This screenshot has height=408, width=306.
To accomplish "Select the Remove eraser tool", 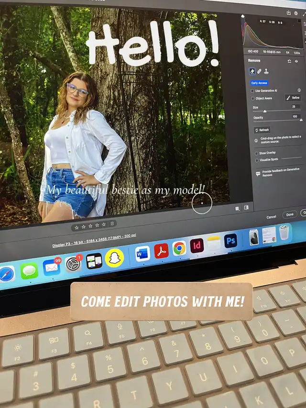I will click(252, 71).
